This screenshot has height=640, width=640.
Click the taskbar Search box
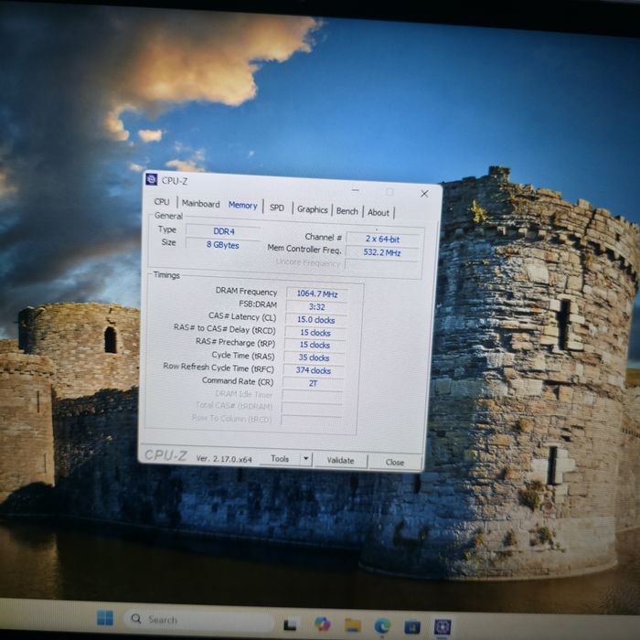pyautogui.click(x=199, y=620)
